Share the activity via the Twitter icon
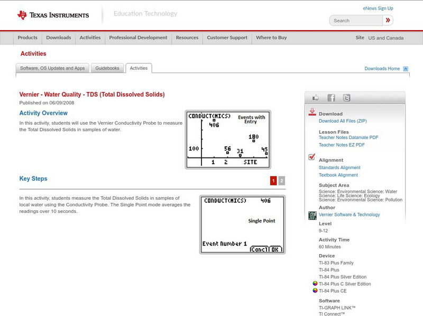The height and width of the screenshot is (316, 423). point(346,97)
